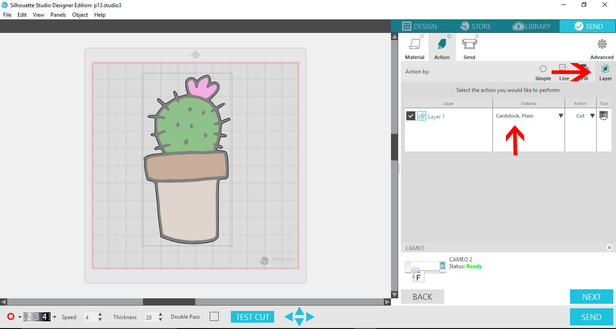Nudge blade position with right arrow
Viewport: 616px width, 329px height.
click(x=310, y=317)
